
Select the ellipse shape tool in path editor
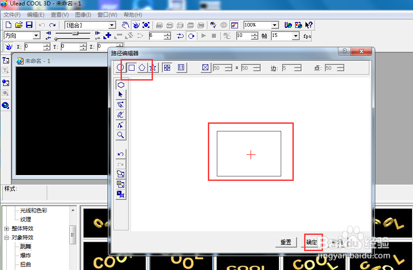click(x=121, y=67)
